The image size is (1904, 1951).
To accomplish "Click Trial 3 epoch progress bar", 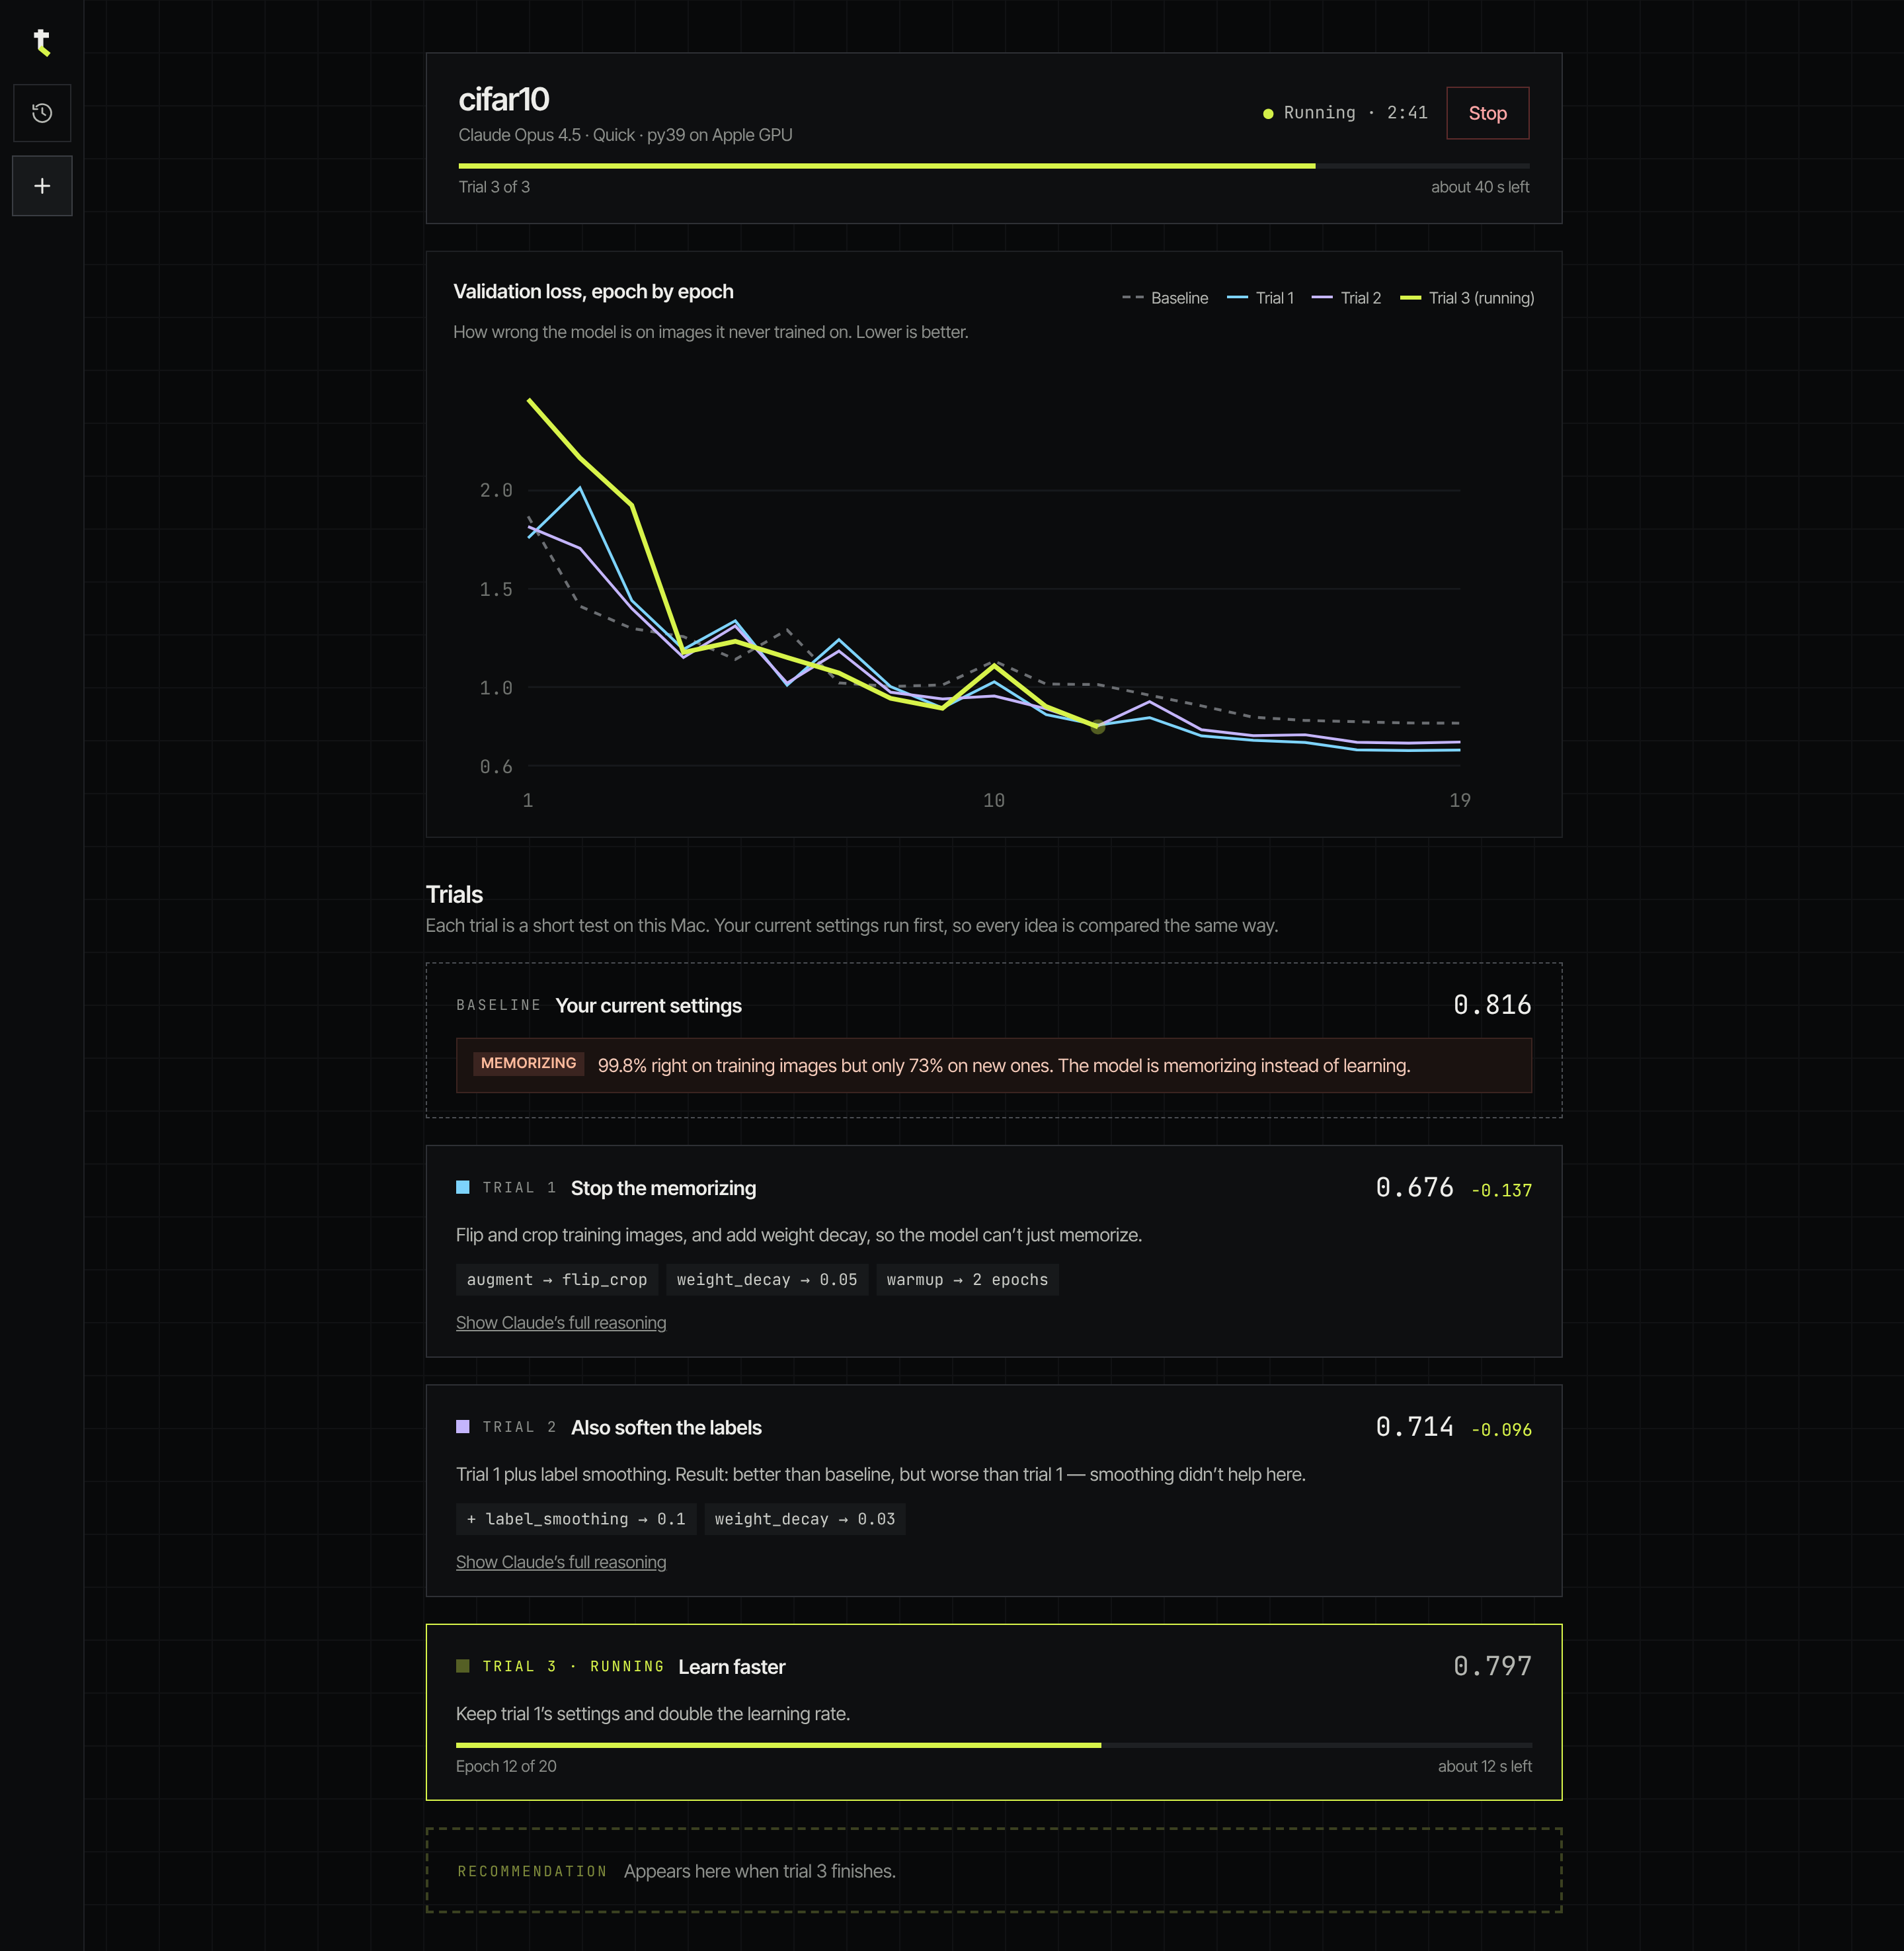I will coord(993,1745).
